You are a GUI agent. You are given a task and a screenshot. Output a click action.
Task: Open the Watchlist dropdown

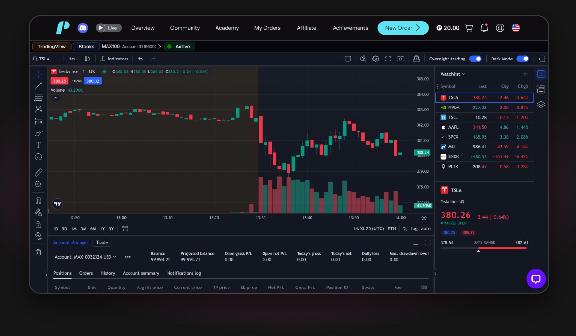coord(453,74)
